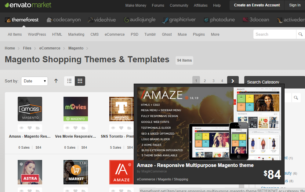Image resolution: width=305 pixels, height=192 pixels.
Task: Open the Amaze theme thumbnail
Action: click(x=122, y=172)
